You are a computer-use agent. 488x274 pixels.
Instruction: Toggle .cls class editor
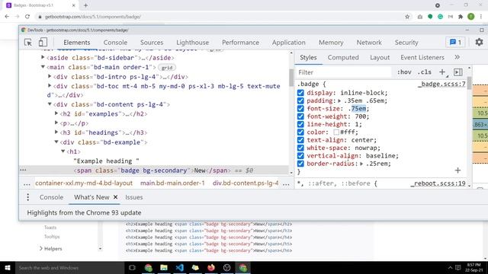(425, 72)
